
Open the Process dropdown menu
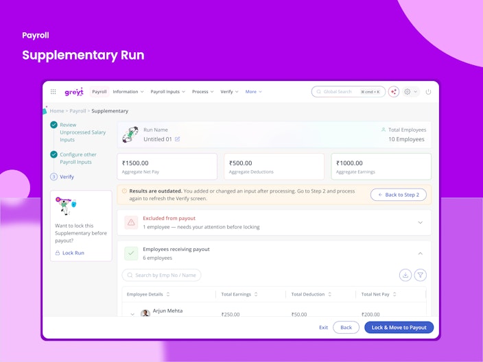[202, 92]
